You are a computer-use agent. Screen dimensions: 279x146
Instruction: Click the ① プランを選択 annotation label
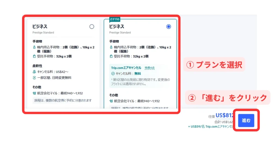click(x=214, y=65)
